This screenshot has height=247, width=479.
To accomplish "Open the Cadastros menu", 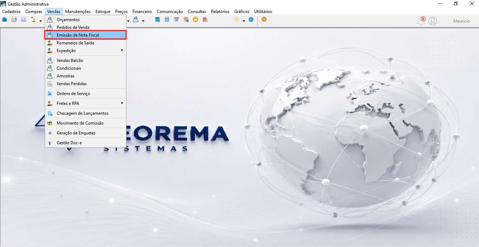I will (x=11, y=12).
